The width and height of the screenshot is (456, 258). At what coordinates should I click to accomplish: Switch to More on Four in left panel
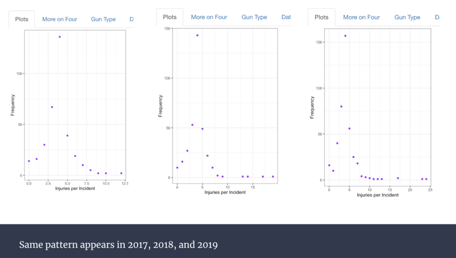(60, 19)
